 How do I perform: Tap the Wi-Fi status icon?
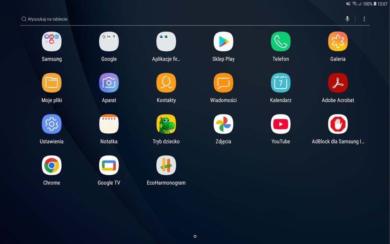(355, 4)
